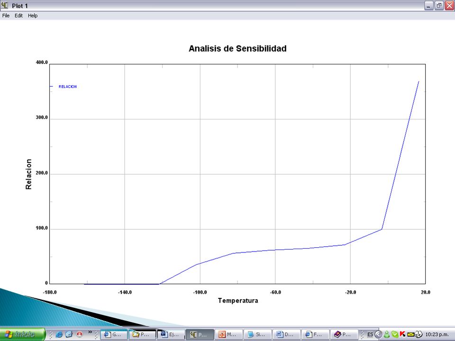Switch to the 'M...' PowerPoint taskbar window
The image size is (455, 341).
point(228,335)
